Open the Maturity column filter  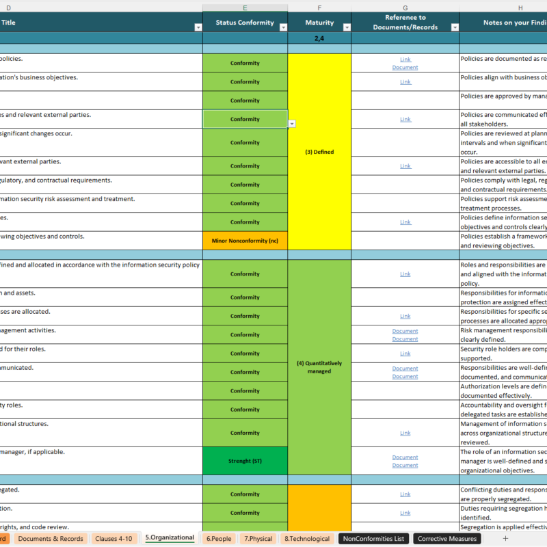pos(346,27)
